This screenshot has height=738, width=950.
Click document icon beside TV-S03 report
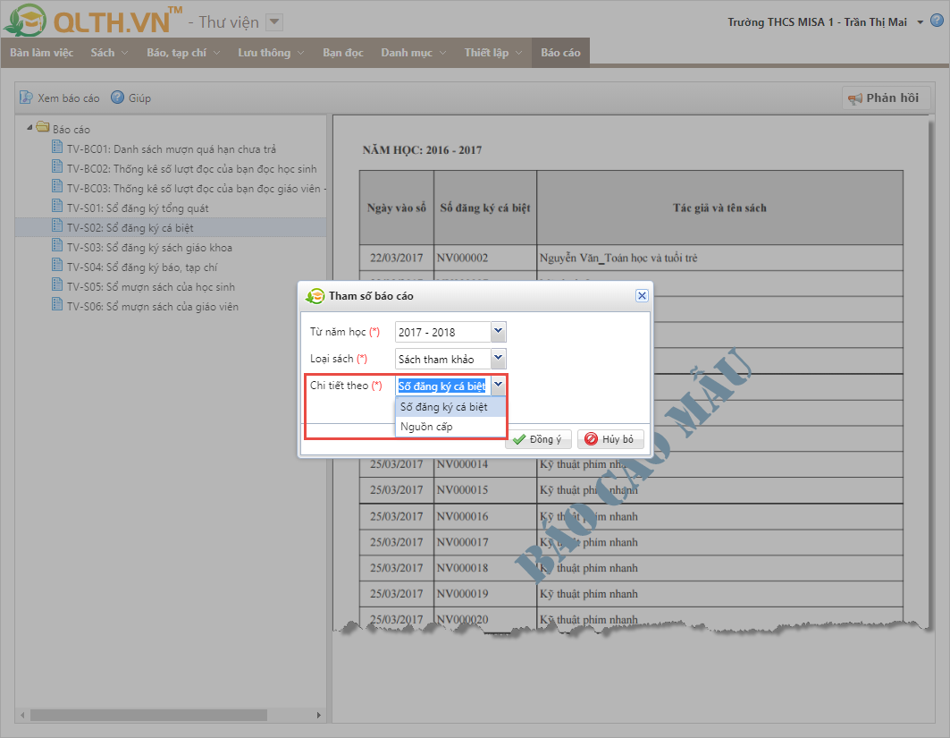click(57, 246)
